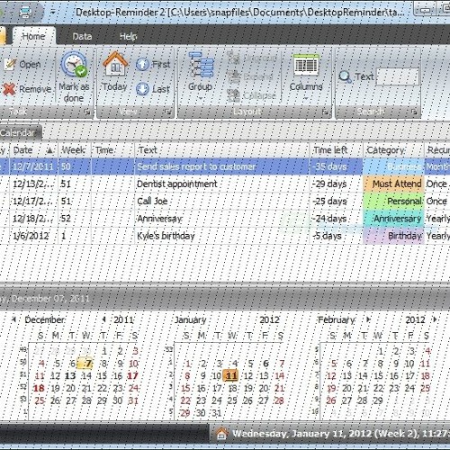450x450 pixels.
Task: Click the Time left column header
Action: tap(337, 150)
